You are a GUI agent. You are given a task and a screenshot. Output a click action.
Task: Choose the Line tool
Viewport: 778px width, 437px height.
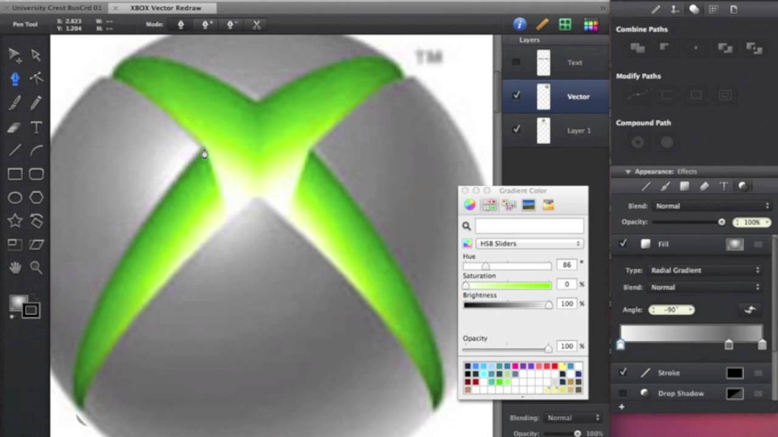tap(15, 151)
